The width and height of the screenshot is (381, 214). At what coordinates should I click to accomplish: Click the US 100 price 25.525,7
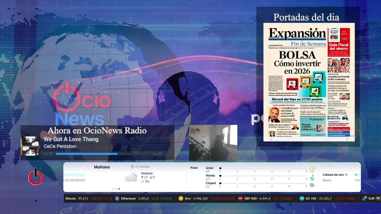pos(325,199)
